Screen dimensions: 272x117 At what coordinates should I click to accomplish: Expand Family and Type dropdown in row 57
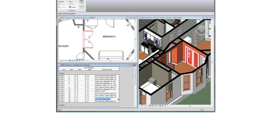118,99
